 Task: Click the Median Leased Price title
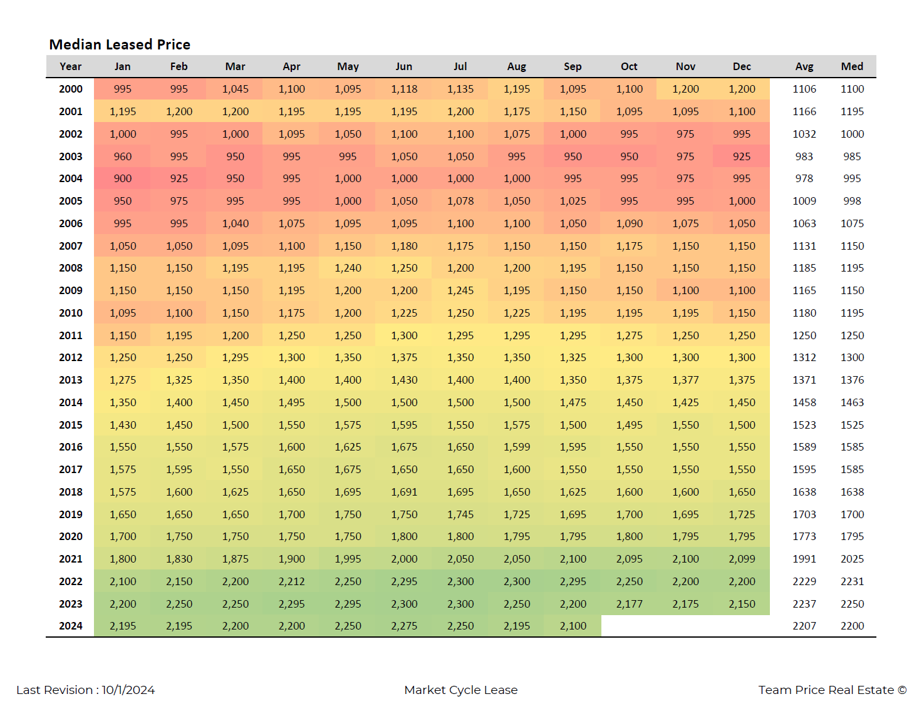click(120, 44)
